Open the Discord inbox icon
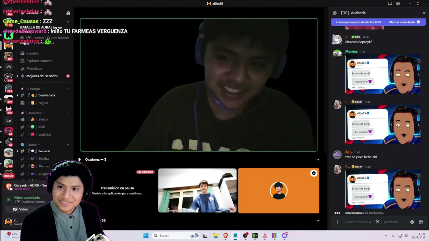Screen dimensions: 429x241 pos(390,4)
